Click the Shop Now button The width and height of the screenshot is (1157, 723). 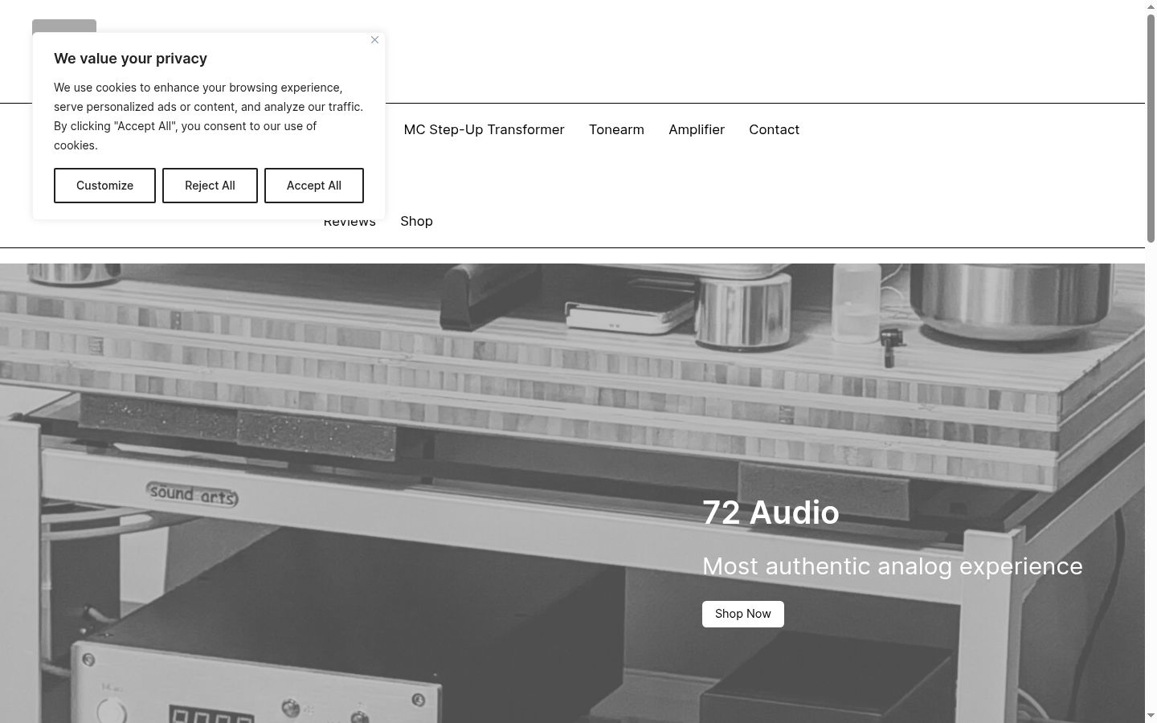coord(743,614)
